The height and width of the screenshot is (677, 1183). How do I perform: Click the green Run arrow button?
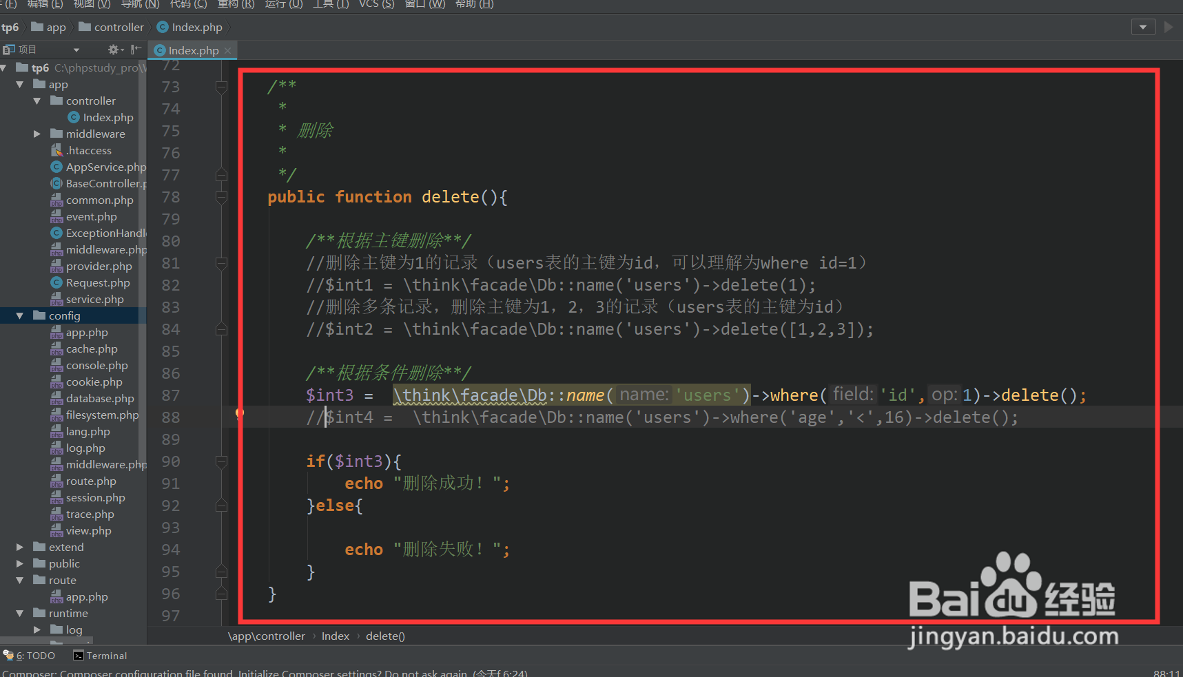click(1169, 28)
